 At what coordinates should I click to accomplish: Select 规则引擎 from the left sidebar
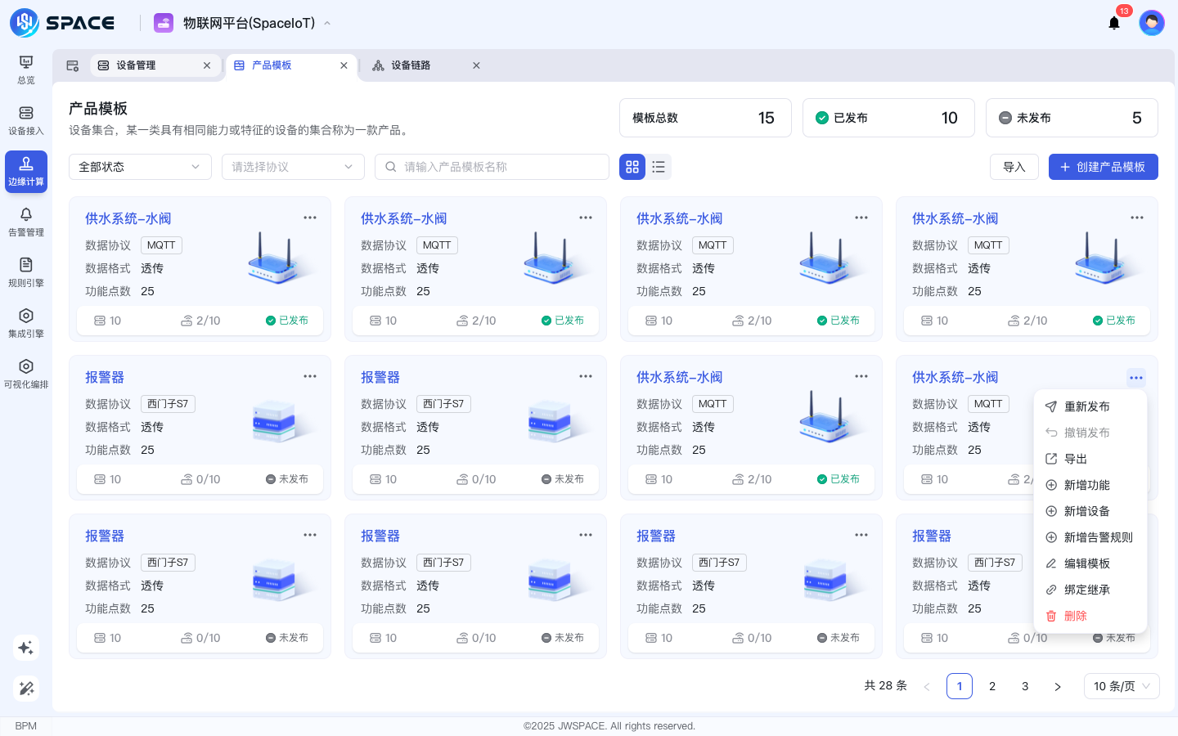(x=25, y=268)
